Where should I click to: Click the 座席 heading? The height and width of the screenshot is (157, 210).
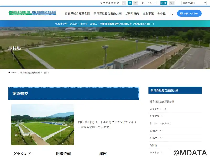[103, 154]
